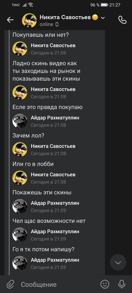Open the attachment paperclip menu
The width and height of the screenshot is (132, 293).
click(x=11, y=284)
